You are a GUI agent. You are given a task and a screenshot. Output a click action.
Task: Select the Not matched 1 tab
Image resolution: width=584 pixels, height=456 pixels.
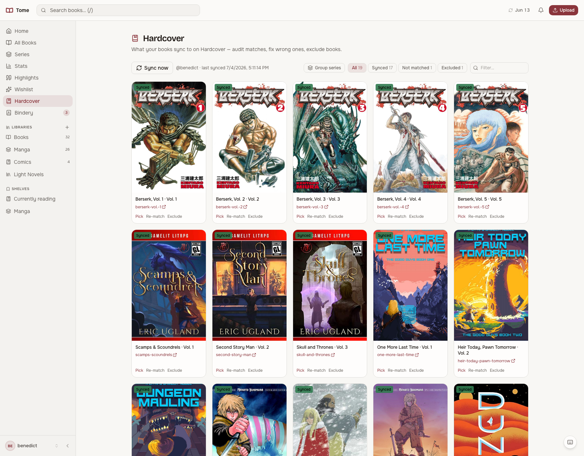coord(417,68)
